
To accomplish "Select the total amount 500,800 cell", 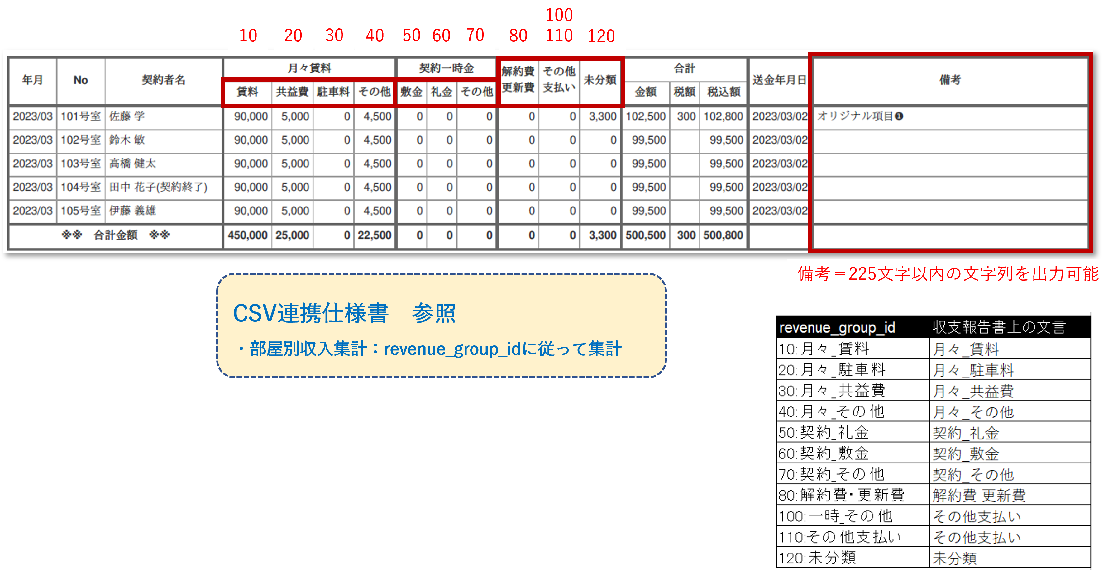I will click(x=722, y=235).
